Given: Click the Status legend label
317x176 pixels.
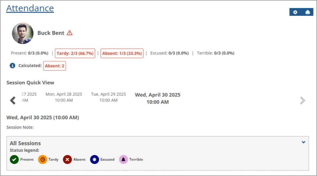Looking at the screenshot, I should click(25, 150).
